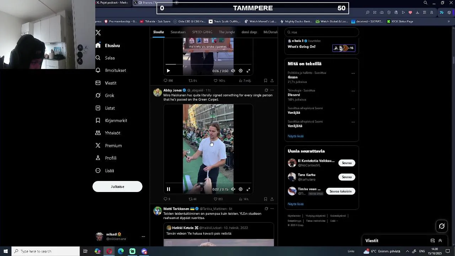Switch to Seuraataan tab
The height and width of the screenshot is (256, 455).
tap(178, 32)
